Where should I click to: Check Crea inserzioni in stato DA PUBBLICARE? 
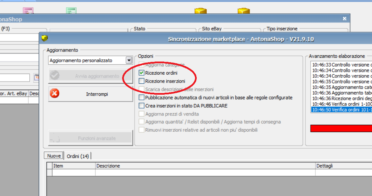pos(141,105)
